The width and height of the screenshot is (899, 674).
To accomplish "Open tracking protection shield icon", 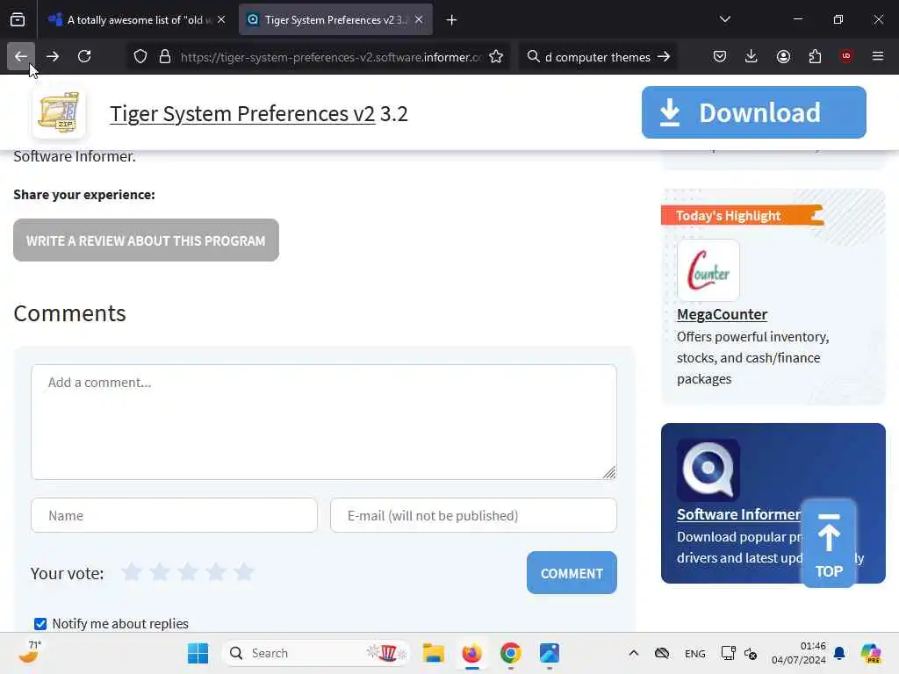I will coord(140,57).
